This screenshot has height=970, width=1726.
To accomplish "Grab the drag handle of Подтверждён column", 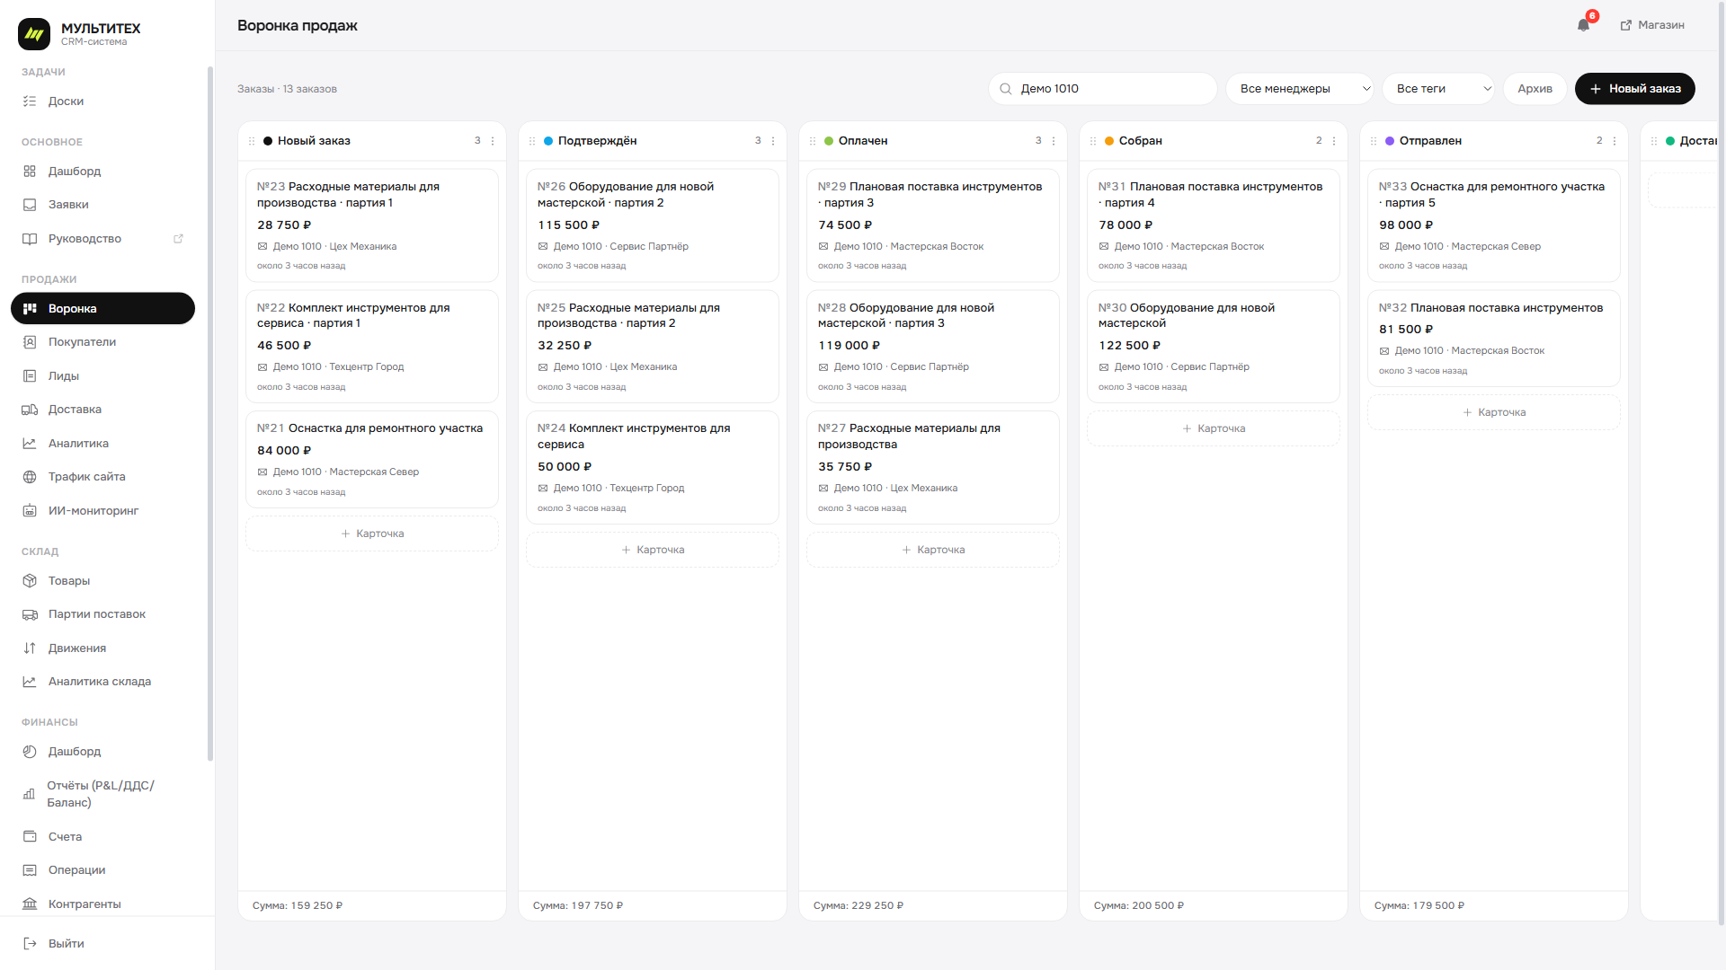I will (532, 141).
